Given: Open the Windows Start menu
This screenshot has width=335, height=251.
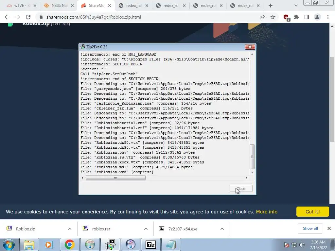Looking at the screenshot, I should pos(9,244).
